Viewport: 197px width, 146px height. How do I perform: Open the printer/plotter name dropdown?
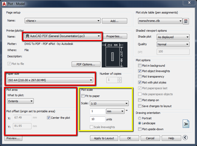(x=63, y=36)
